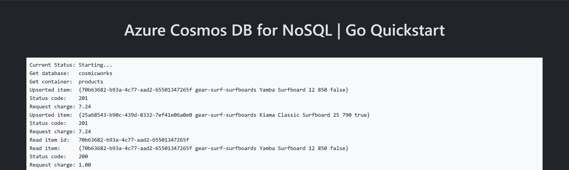Click the "Current Status:" label
The width and height of the screenshot is (569, 170).
pos(52,65)
